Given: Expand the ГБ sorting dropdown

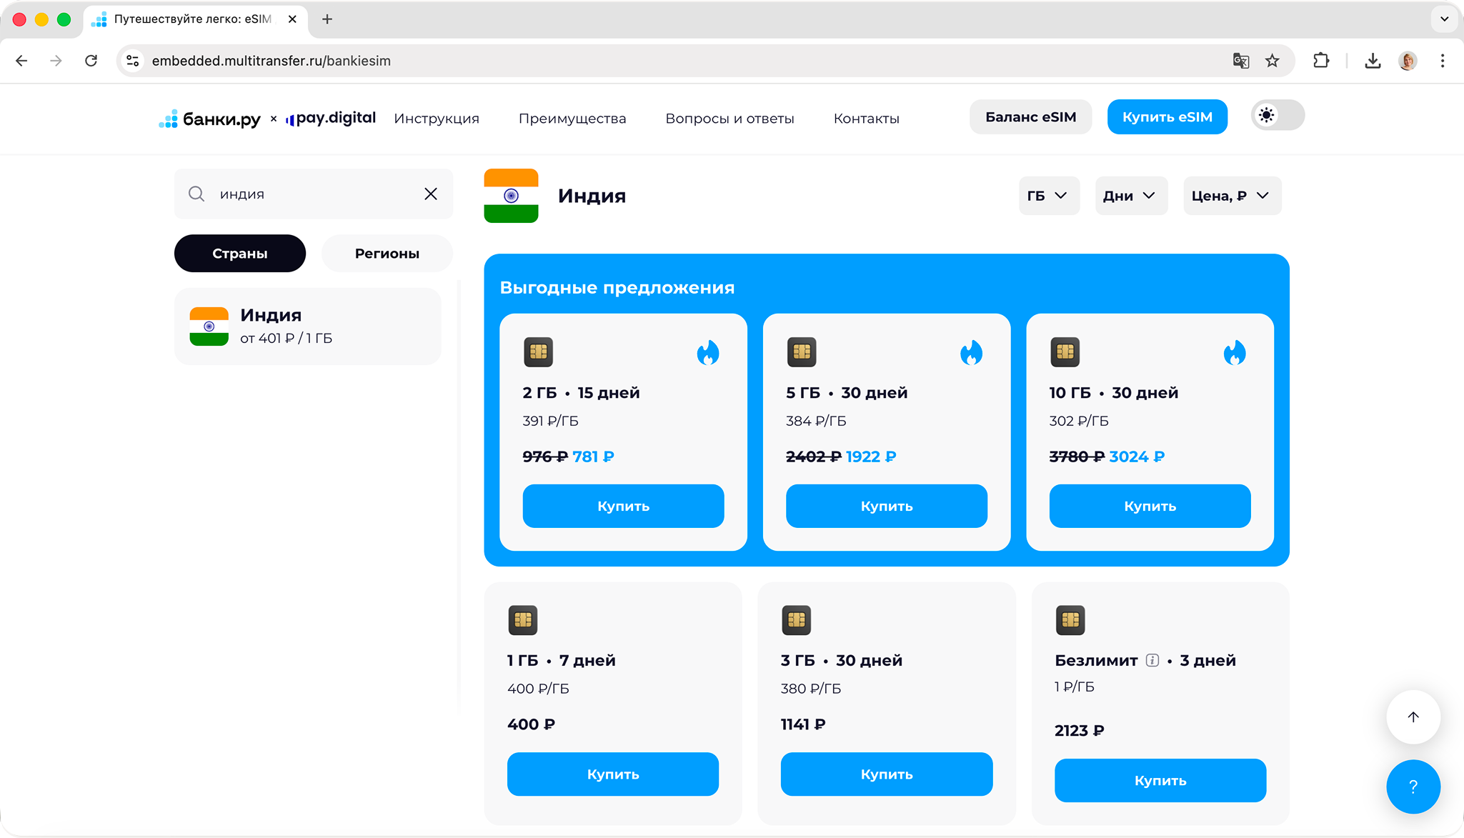Looking at the screenshot, I should 1047,196.
